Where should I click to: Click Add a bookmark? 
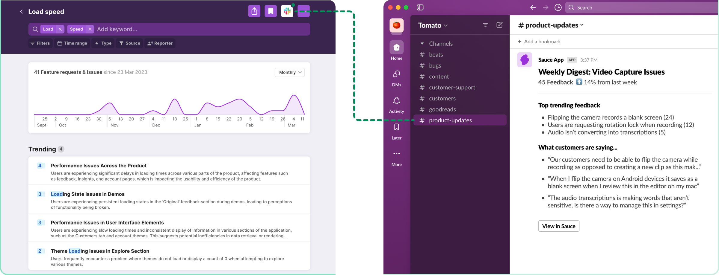pyautogui.click(x=539, y=42)
